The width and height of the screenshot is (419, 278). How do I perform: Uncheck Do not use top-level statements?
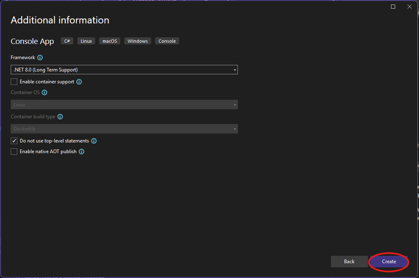click(14, 141)
